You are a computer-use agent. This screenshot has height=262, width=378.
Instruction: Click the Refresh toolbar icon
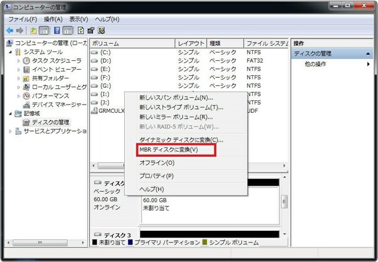click(x=80, y=31)
